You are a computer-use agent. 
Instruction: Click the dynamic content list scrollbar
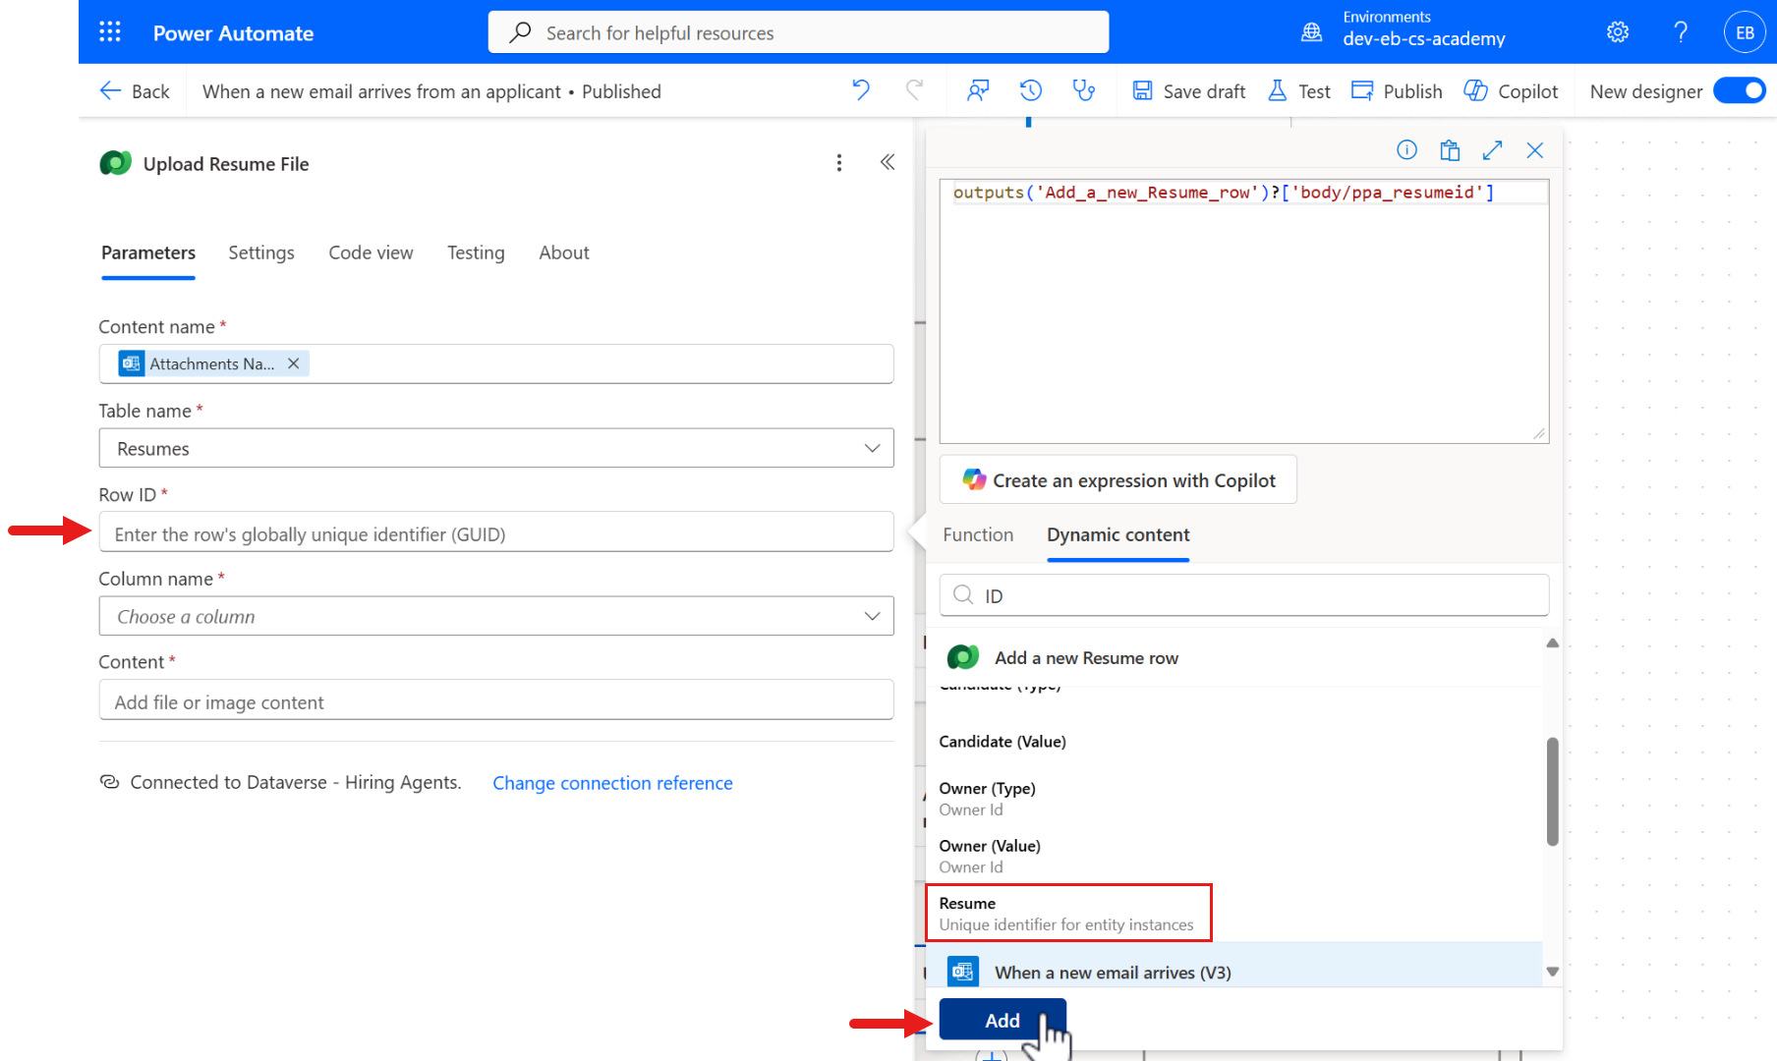point(1552,791)
